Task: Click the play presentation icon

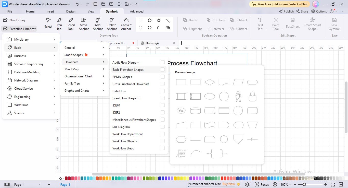Action: tap(275, 184)
